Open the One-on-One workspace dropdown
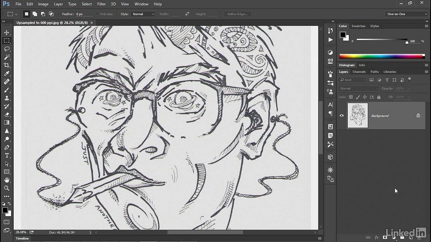The width and height of the screenshot is (431, 242). [407, 14]
